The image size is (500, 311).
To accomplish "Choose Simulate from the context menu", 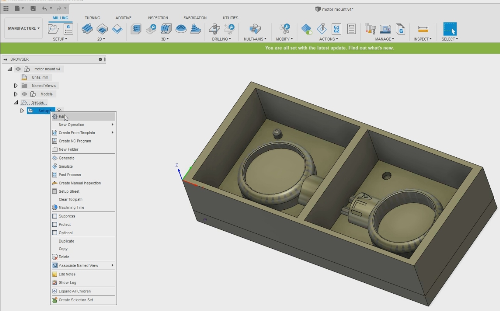I will tap(66, 167).
